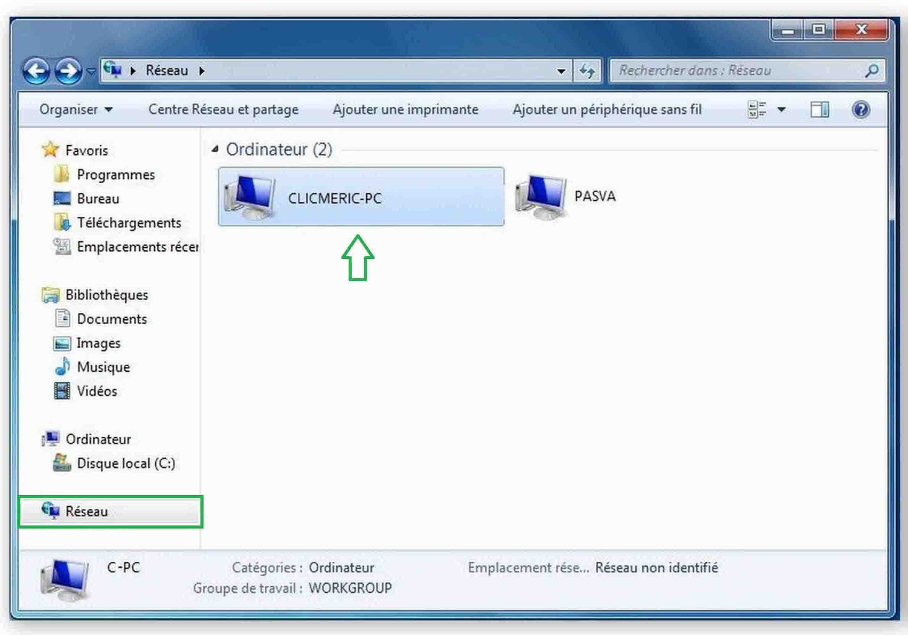Open the Images library from the navigation pane
The image size is (908, 635).
click(x=99, y=343)
